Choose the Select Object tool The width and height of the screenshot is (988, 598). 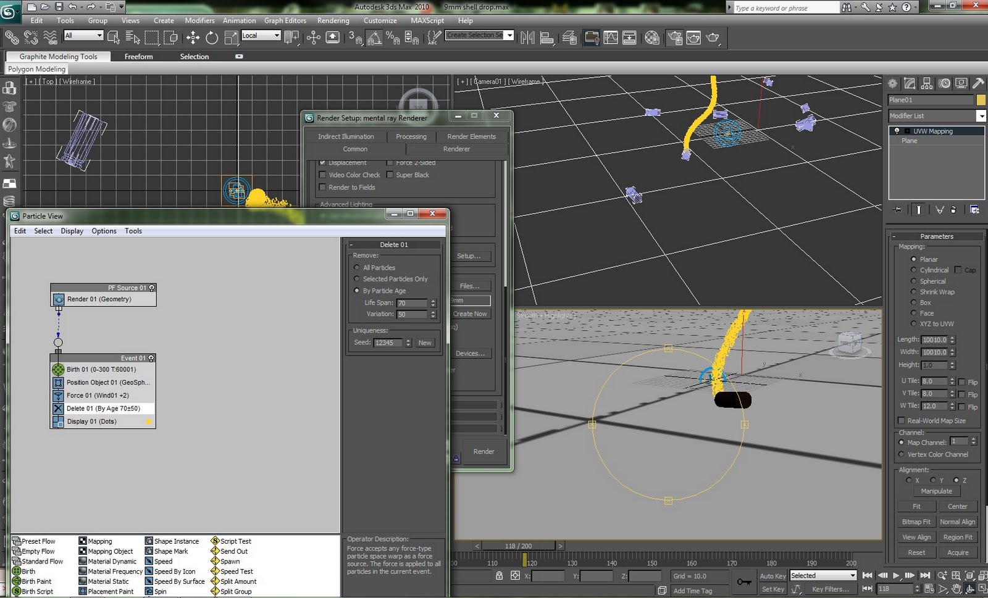coord(114,38)
